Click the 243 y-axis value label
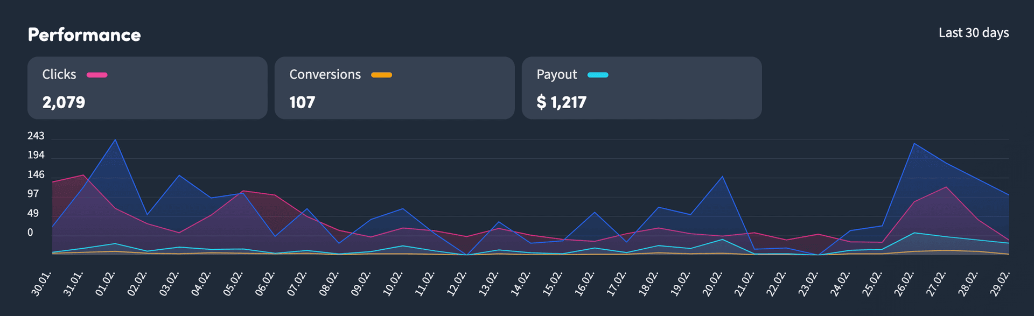This screenshot has height=316, width=1034. 36,136
